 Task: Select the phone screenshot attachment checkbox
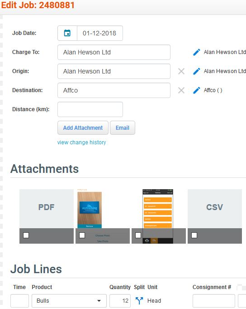138,235
